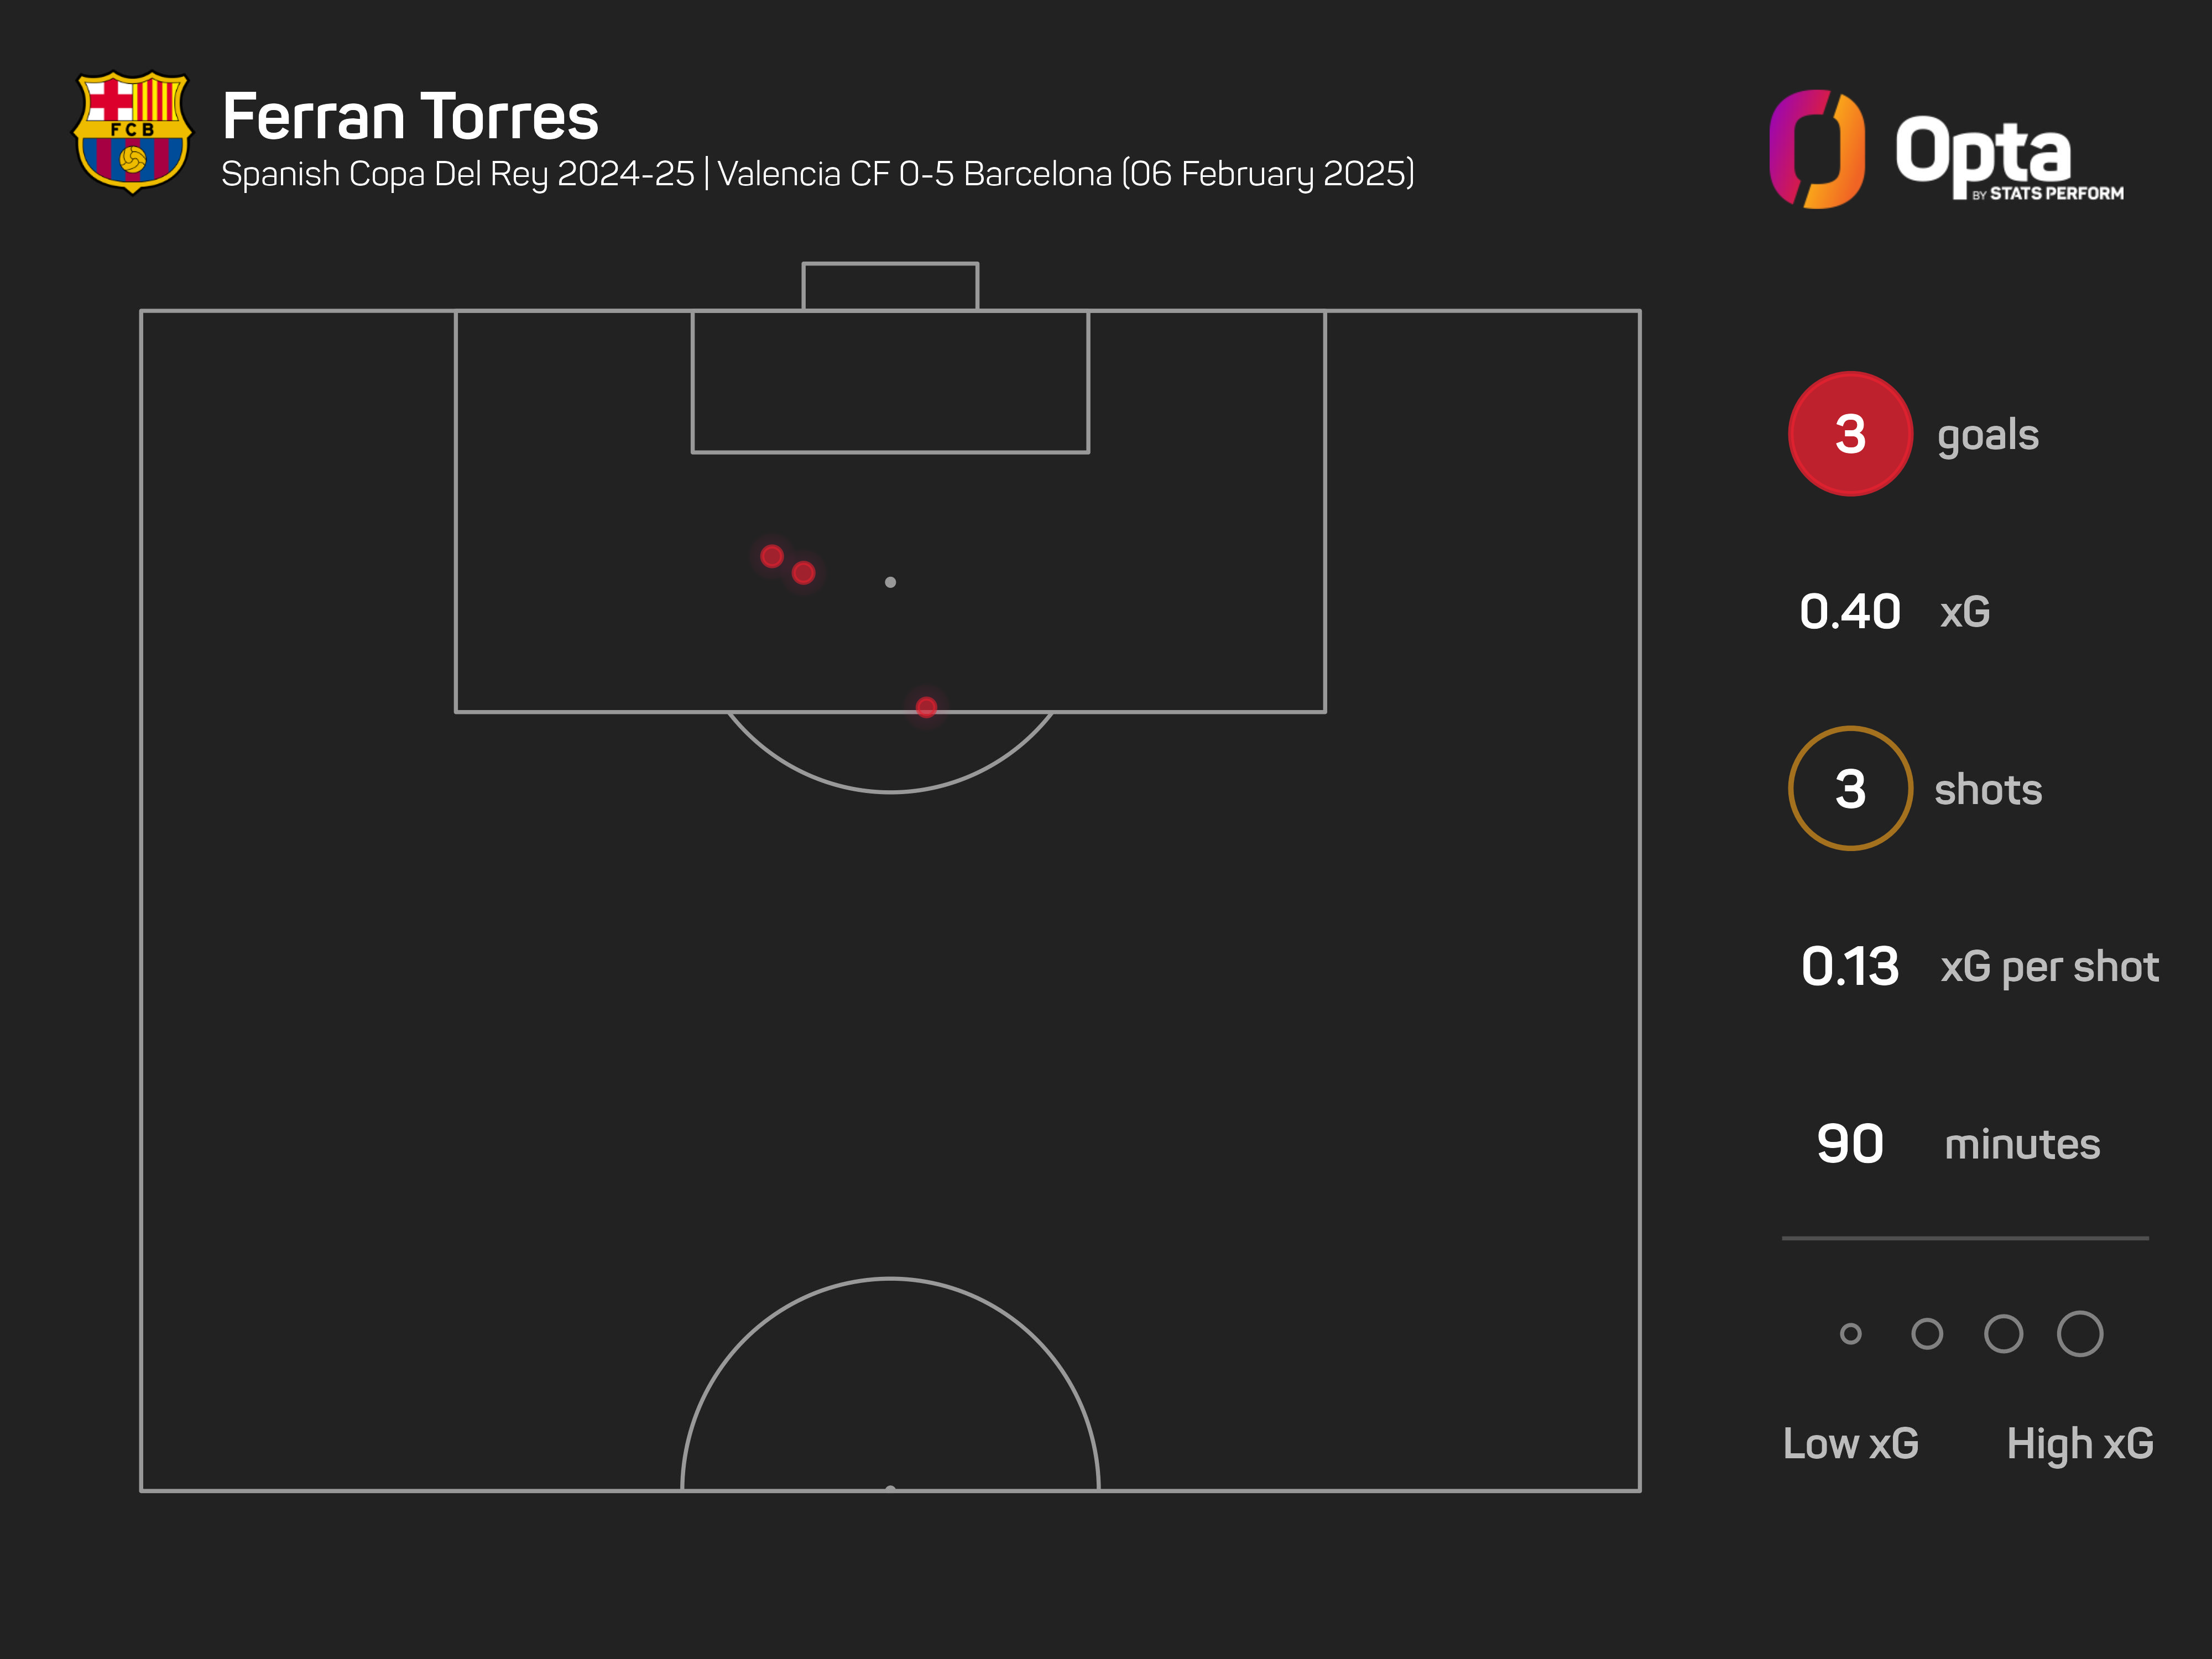
Task: Click the Low xG legend label
Action: [x=1850, y=1443]
